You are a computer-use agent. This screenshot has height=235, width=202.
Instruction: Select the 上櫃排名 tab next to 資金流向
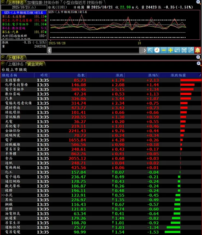(16, 64)
